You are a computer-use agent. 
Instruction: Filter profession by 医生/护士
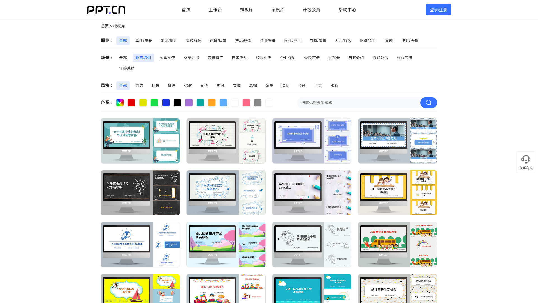coord(293,41)
